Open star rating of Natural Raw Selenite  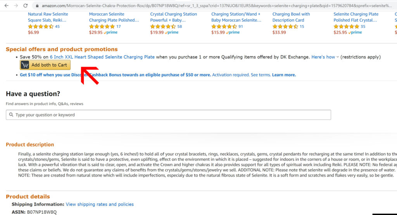(x=40, y=26)
